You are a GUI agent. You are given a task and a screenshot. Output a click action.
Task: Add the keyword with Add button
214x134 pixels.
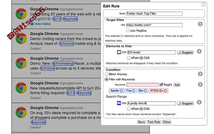177,85
